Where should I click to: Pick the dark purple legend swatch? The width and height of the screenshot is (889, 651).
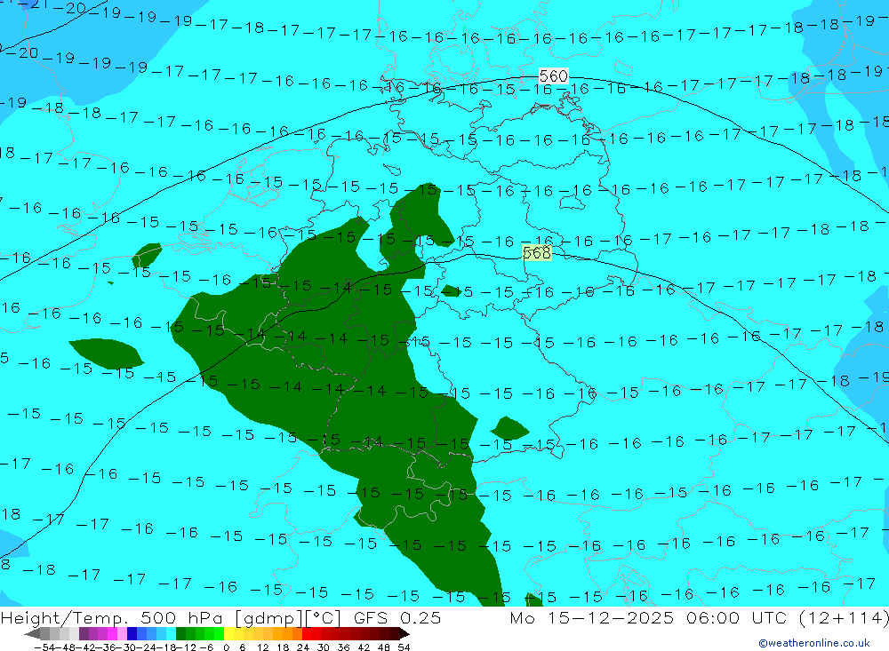[84, 634]
